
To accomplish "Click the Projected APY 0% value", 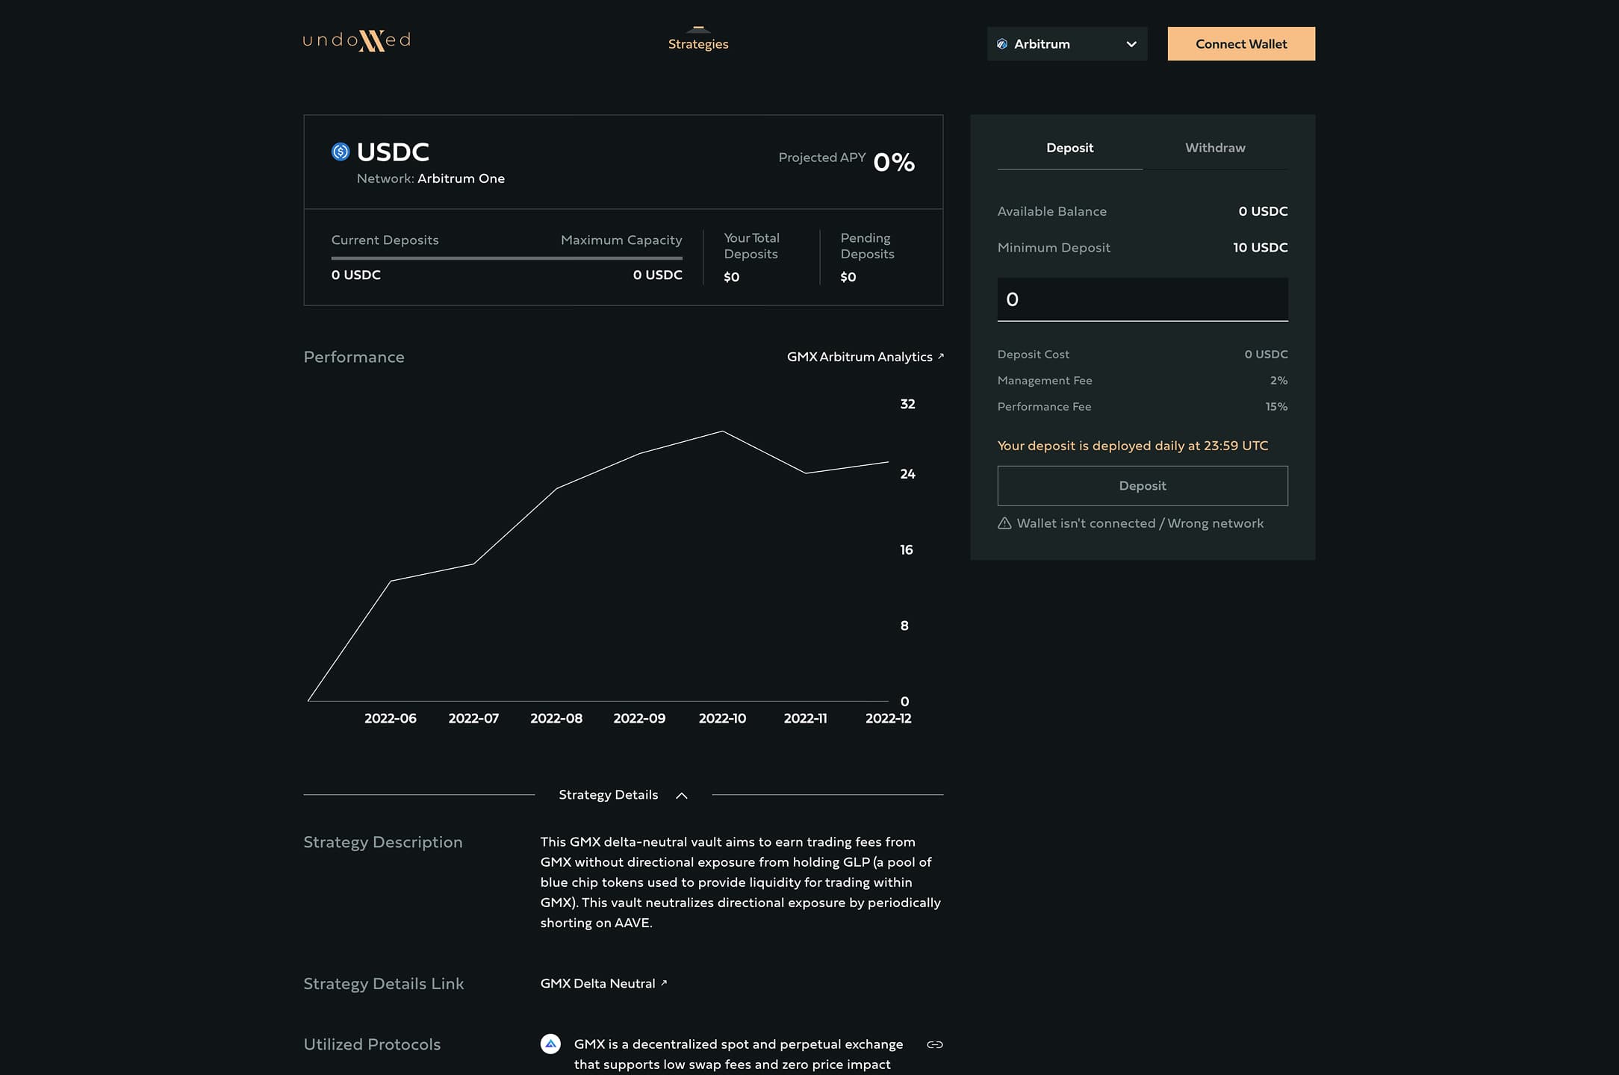I will point(894,162).
